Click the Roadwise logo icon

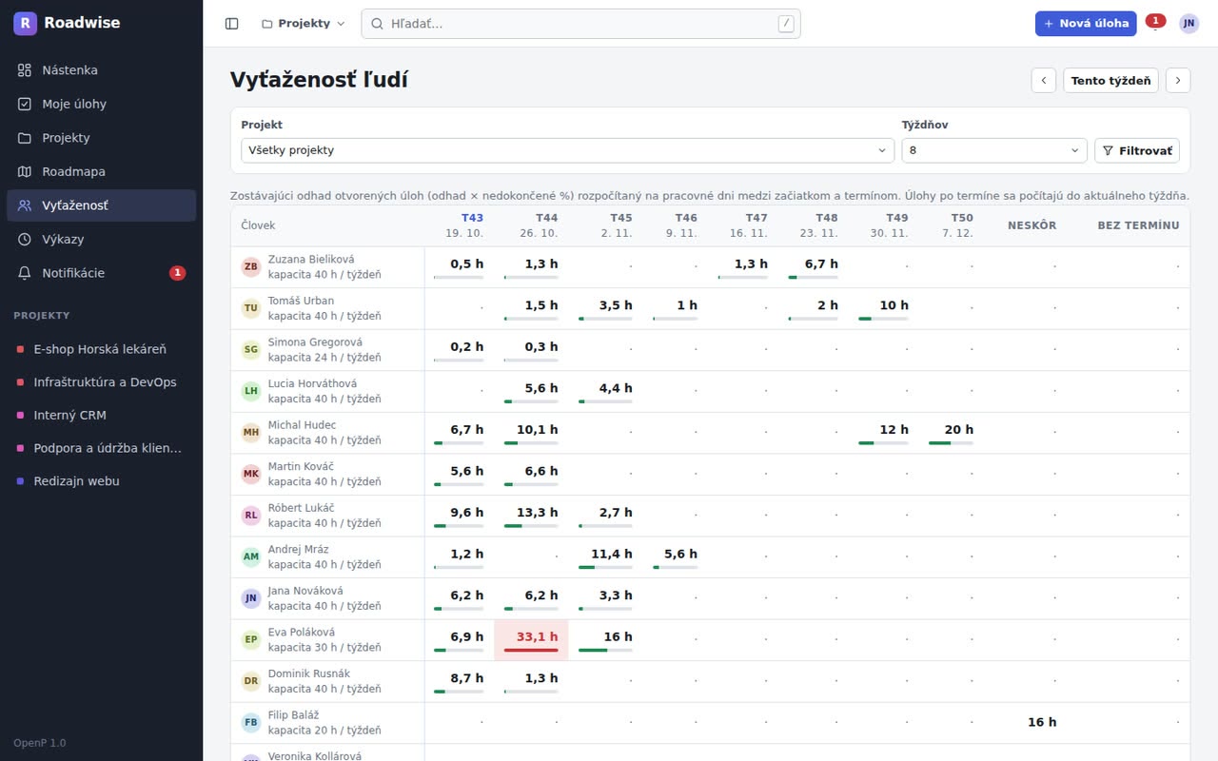pos(25,23)
